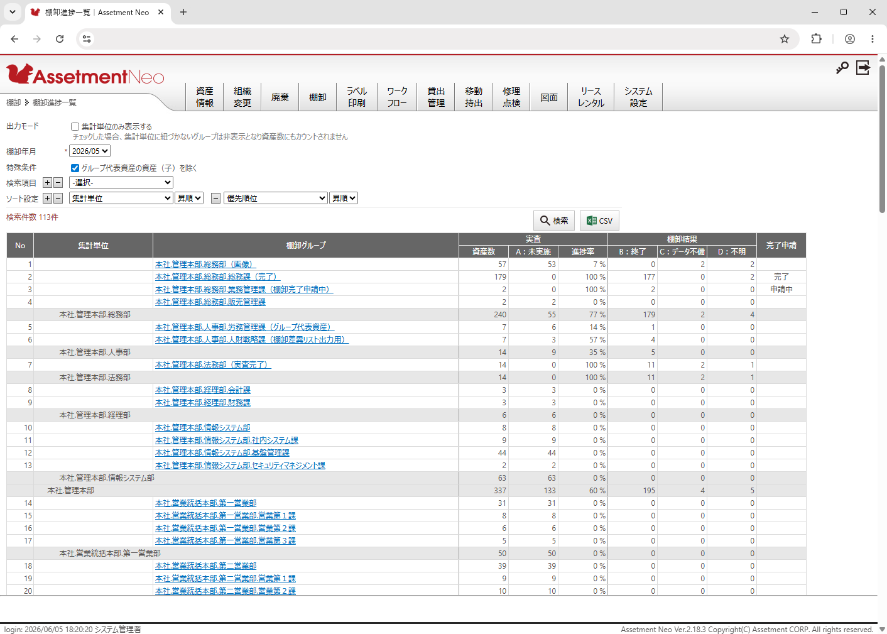Click the logout icon

click(863, 68)
